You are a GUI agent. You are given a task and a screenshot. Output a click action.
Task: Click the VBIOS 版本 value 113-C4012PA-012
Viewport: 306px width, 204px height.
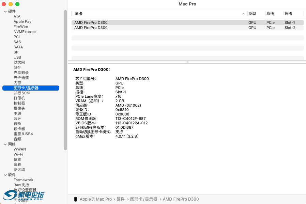131,123
